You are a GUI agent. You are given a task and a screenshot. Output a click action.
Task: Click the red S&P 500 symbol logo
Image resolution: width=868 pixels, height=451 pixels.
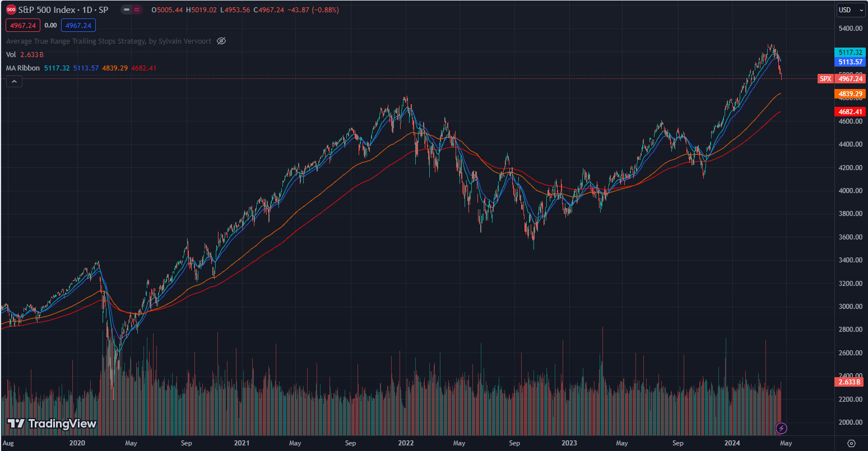coord(11,10)
